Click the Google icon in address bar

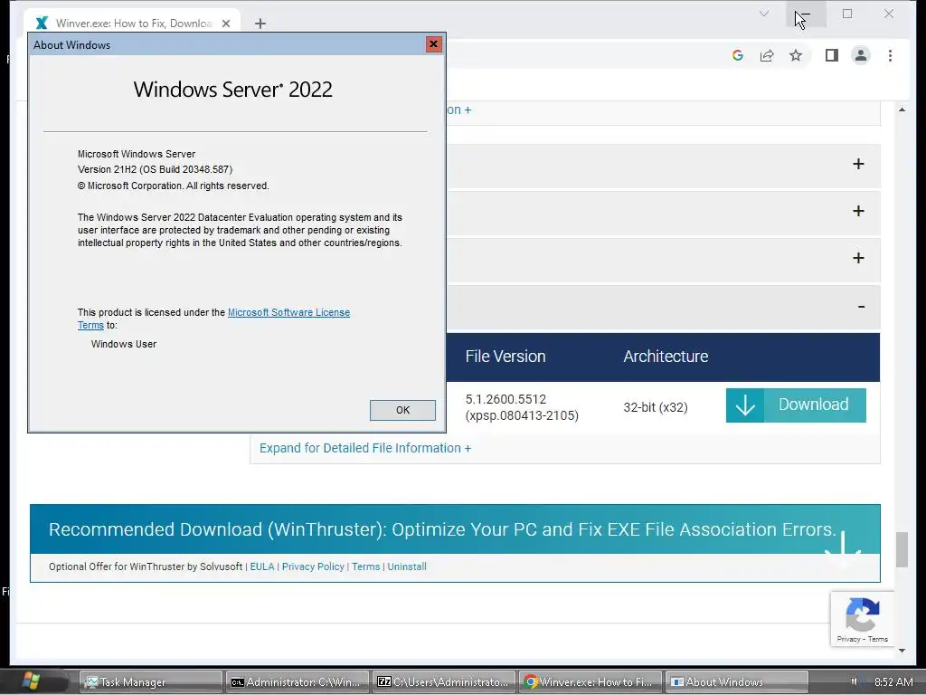(737, 55)
